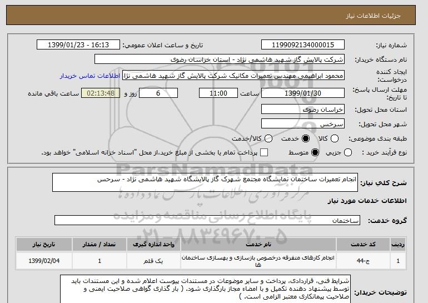The image size is (428, 303).
Task: Click the request creator field محمود ابراهیمی
Action: click(x=233, y=76)
